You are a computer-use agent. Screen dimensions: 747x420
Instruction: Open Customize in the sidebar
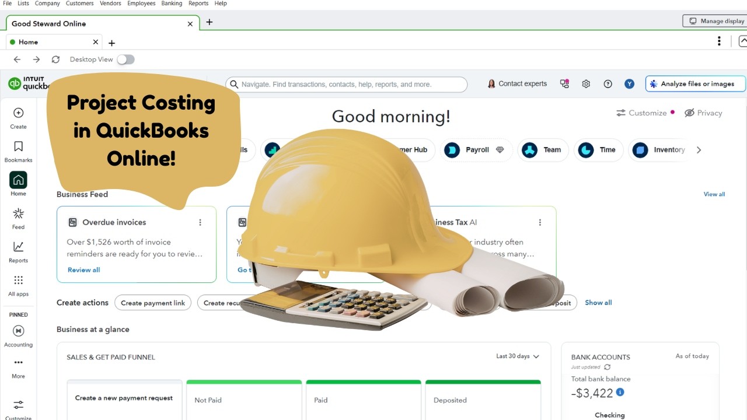18,409
